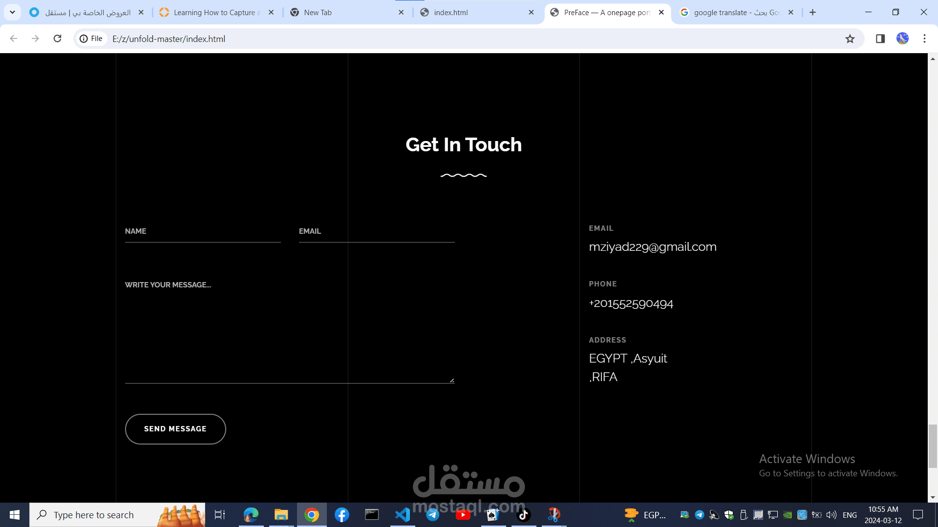Open Chrome's three-dot menu
The height and width of the screenshot is (527, 938).
coord(924,39)
